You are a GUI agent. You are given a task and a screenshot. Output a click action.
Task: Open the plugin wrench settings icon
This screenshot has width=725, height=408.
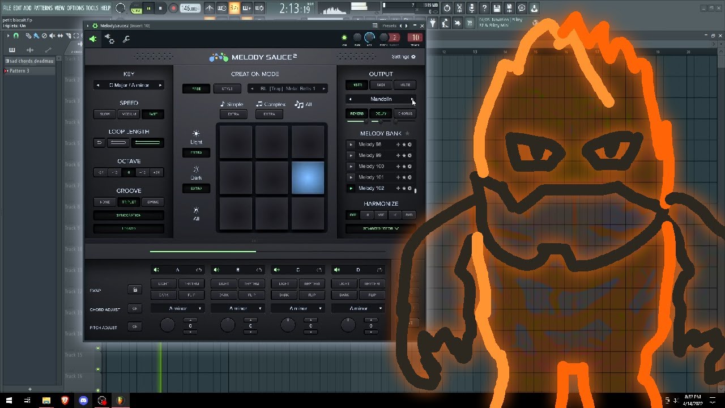126,39
